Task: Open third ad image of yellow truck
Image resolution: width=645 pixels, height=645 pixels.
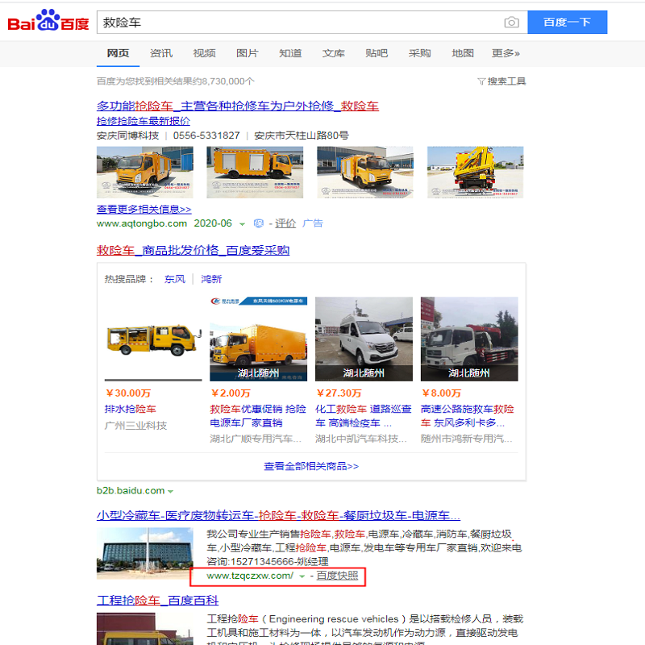Action: tap(365, 173)
